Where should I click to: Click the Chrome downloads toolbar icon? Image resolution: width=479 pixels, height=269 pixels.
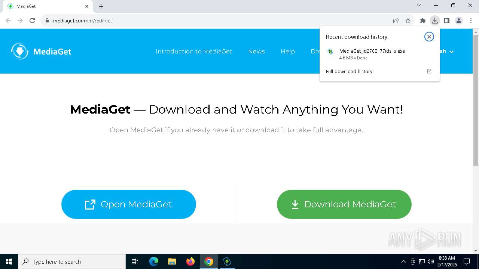(x=434, y=21)
